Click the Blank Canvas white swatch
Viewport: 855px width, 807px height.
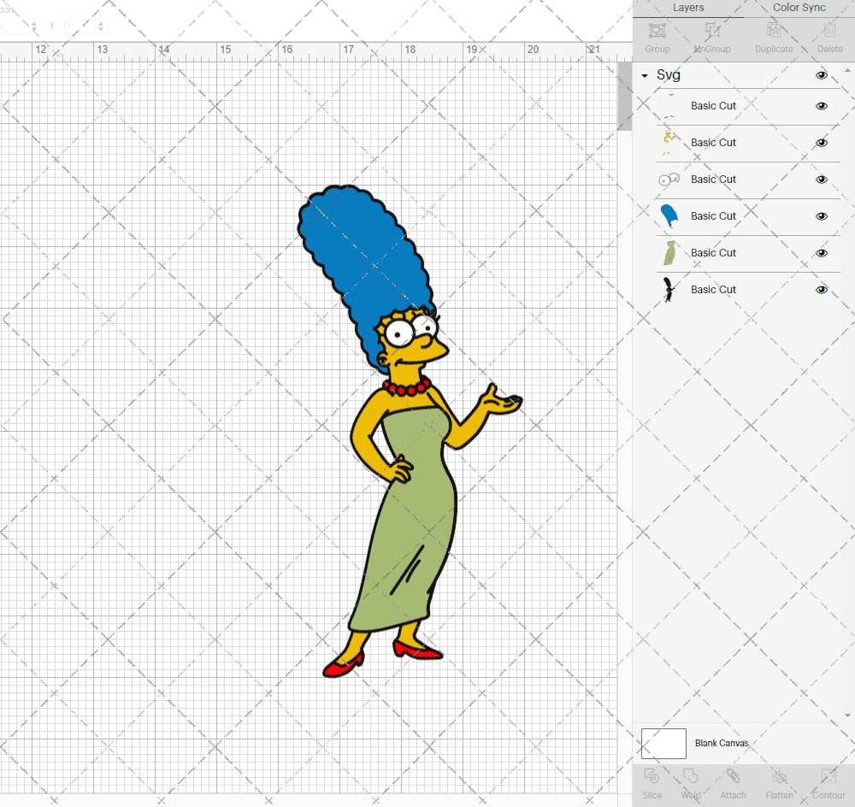(x=663, y=743)
